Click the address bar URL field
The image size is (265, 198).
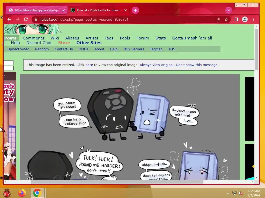pyautogui.click(x=125, y=20)
